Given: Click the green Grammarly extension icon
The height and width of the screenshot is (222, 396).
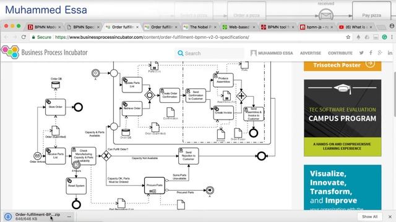Looking at the screenshot, I should point(384,37).
